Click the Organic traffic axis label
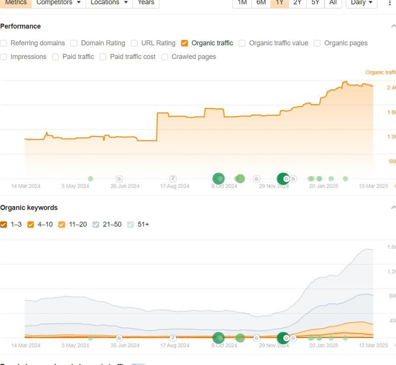The width and height of the screenshot is (396, 365). 381,72
